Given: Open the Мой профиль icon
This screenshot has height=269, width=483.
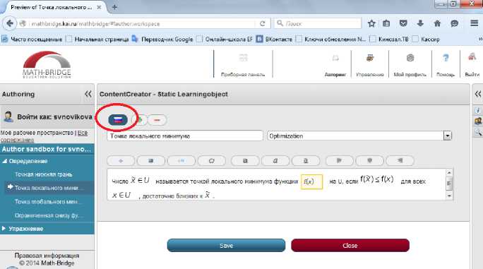Looking at the screenshot, I should coord(410,58).
